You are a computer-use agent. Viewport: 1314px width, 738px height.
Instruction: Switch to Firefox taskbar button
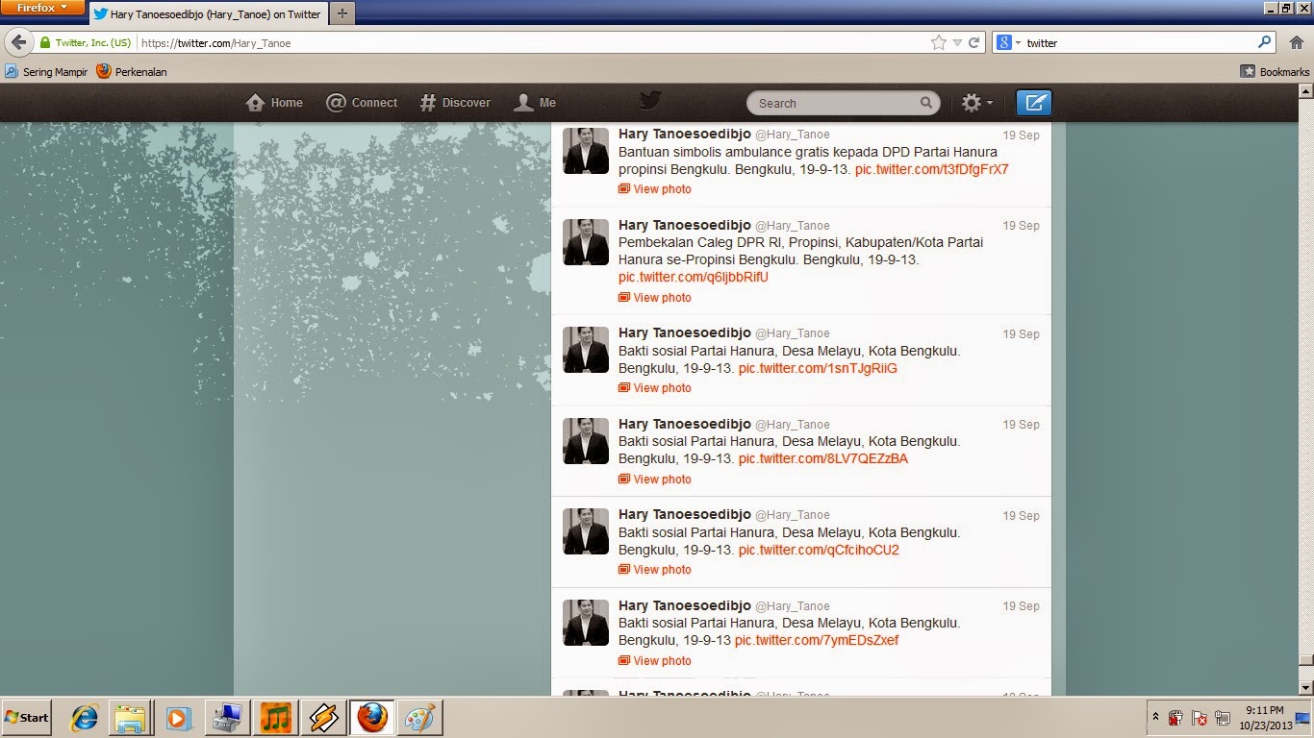(371, 718)
